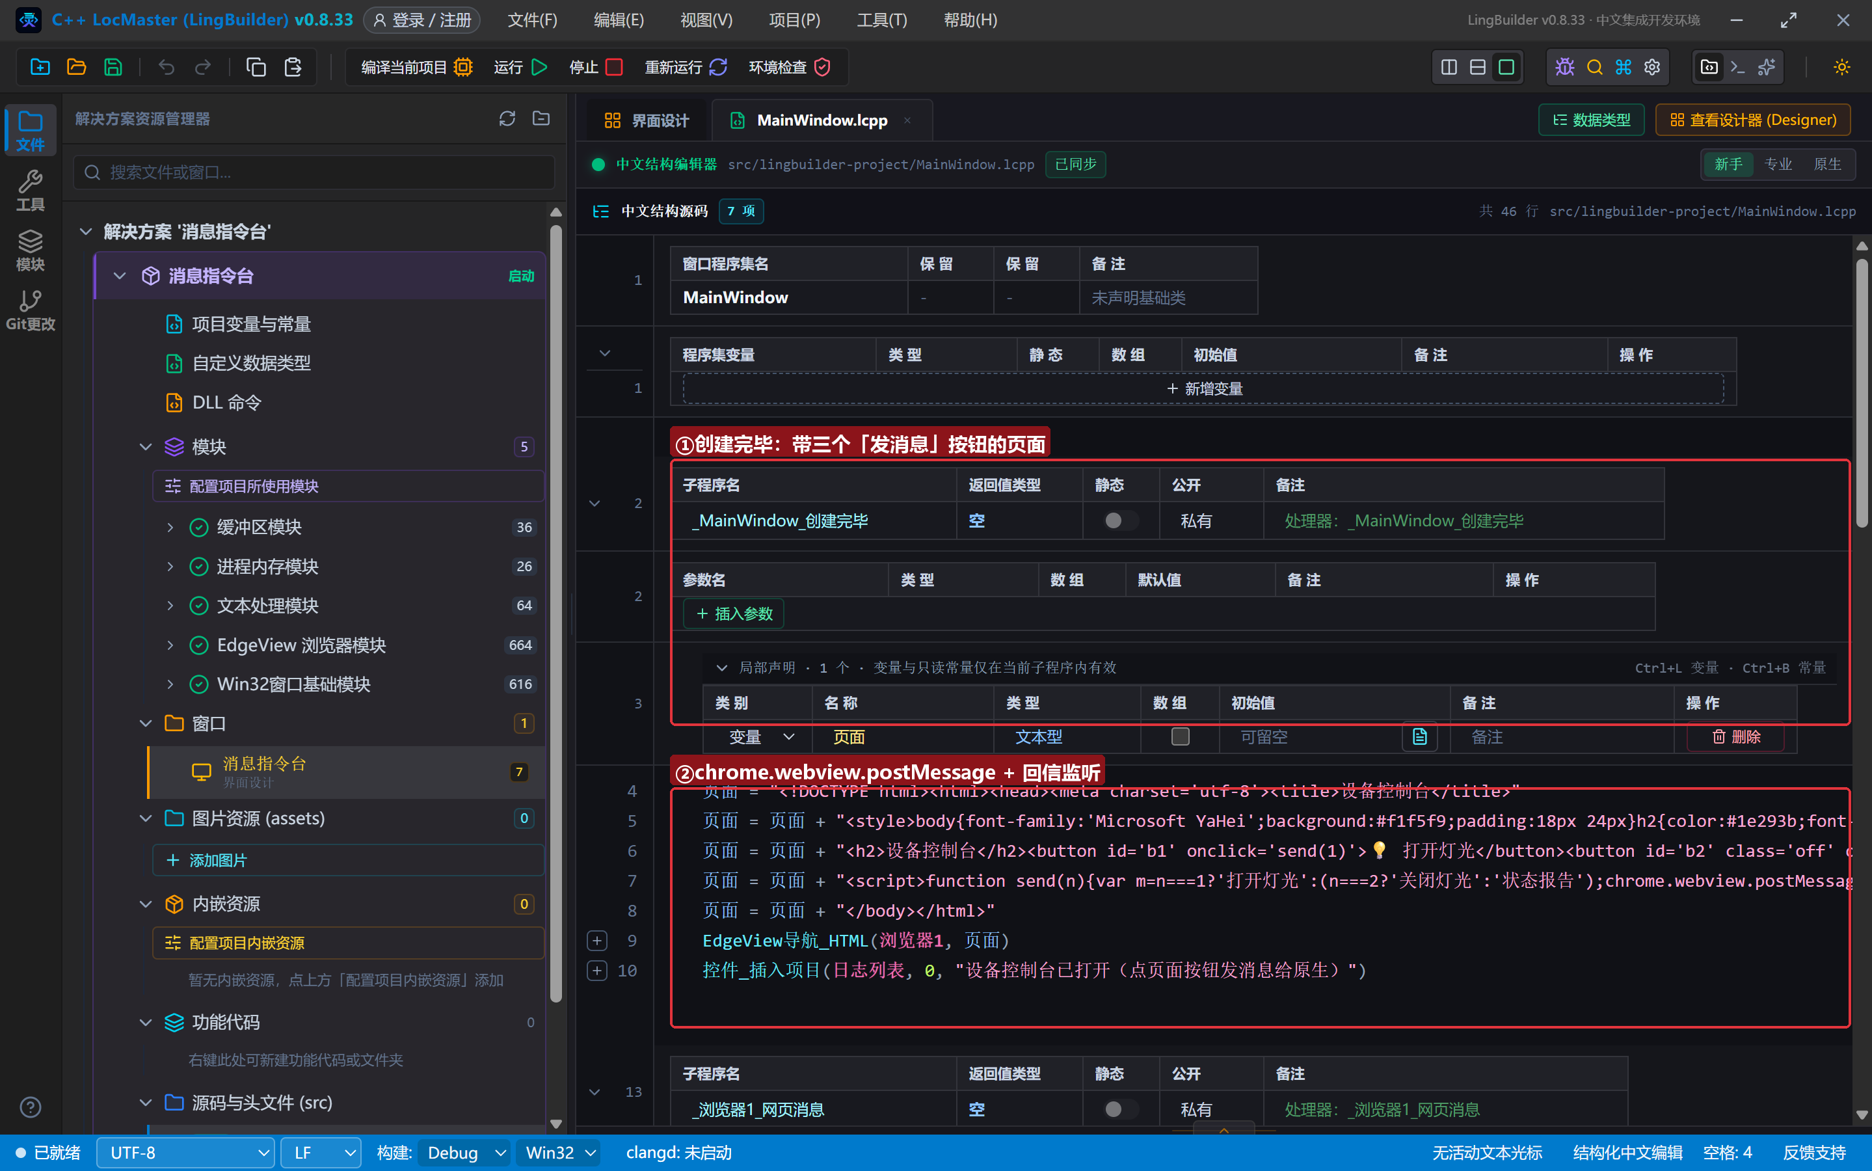Collapse the 局部声明 section
The height and width of the screenshot is (1171, 1872).
click(721, 667)
